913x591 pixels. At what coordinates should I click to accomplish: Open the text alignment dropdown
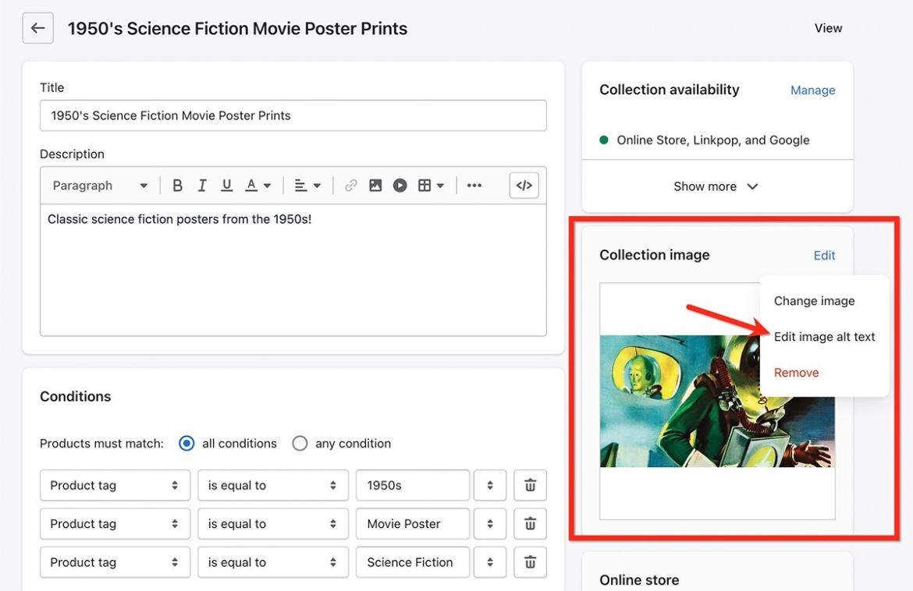tap(307, 185)
